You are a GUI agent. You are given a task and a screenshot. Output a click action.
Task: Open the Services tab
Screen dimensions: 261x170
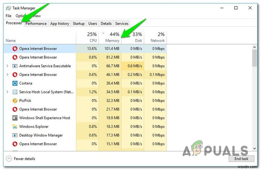click(x=122, y=24)
